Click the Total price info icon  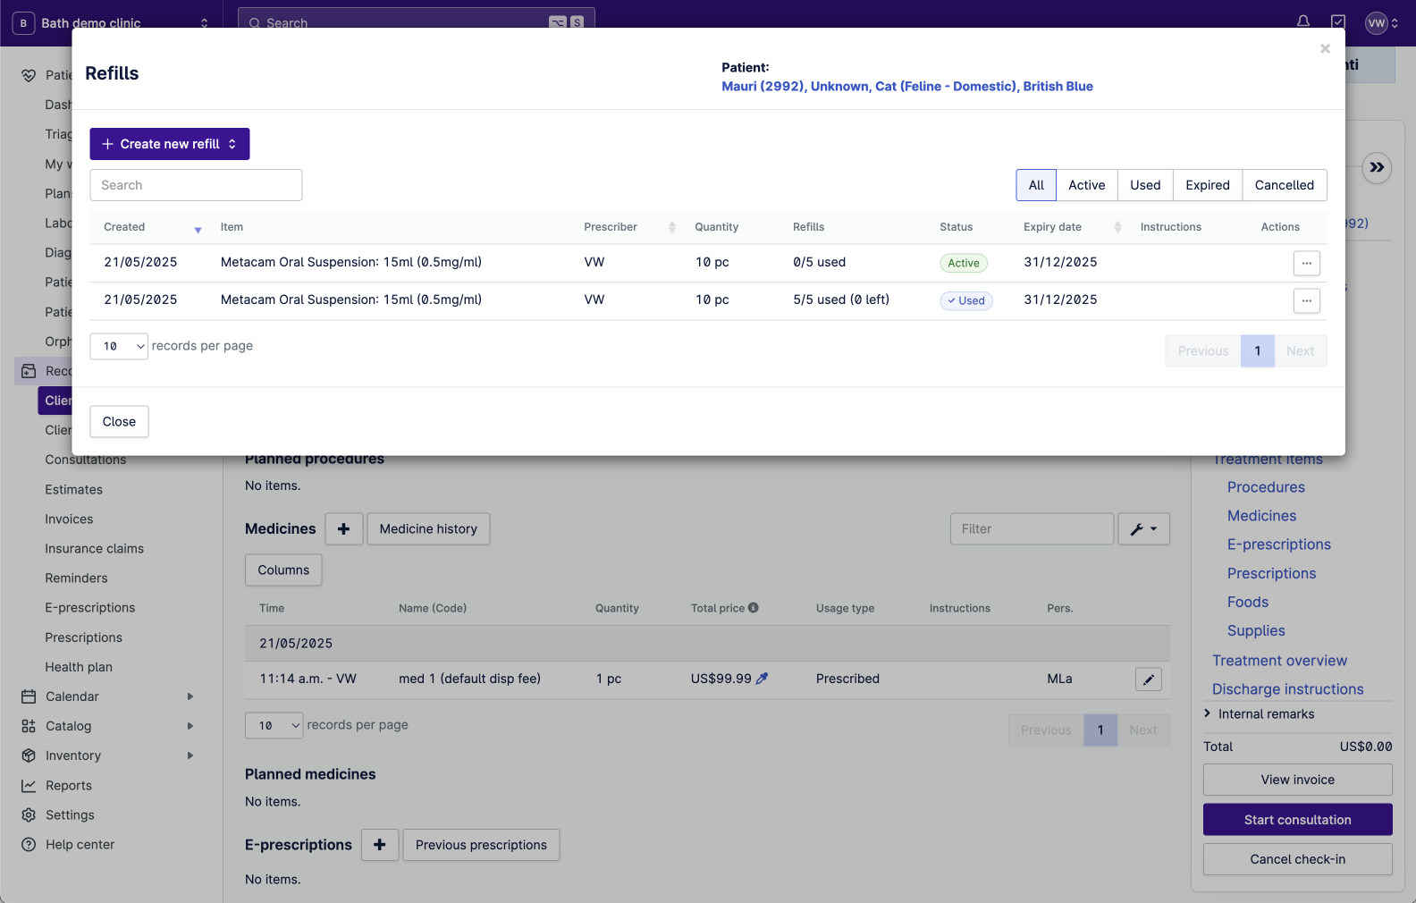[x=754, y=608]
